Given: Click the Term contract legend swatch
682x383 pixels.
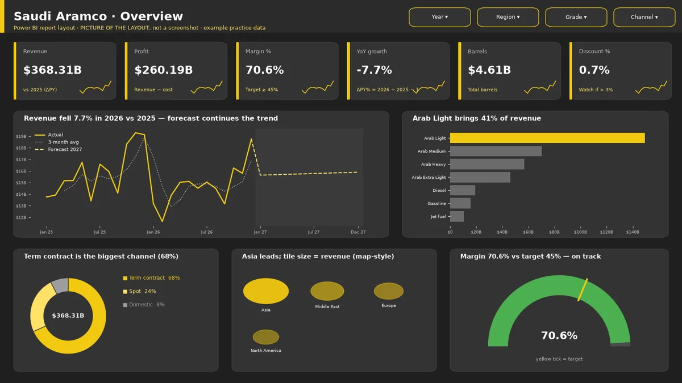Looking at the screenshot, I should point(125,278).
